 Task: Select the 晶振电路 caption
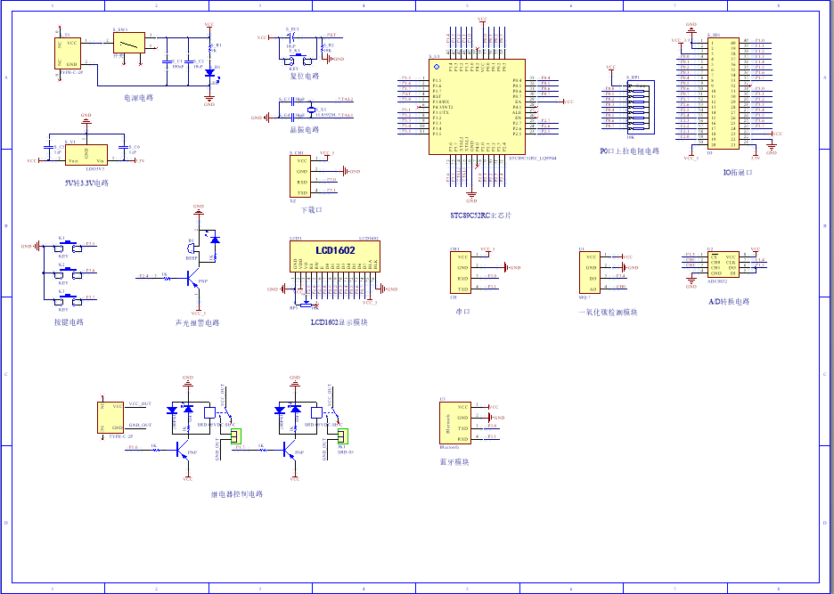click(304, 130)
